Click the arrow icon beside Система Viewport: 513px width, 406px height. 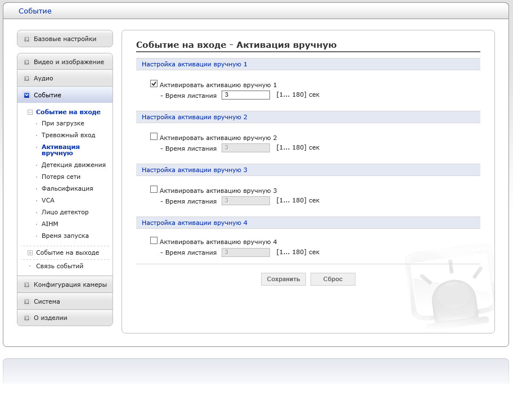26,302
